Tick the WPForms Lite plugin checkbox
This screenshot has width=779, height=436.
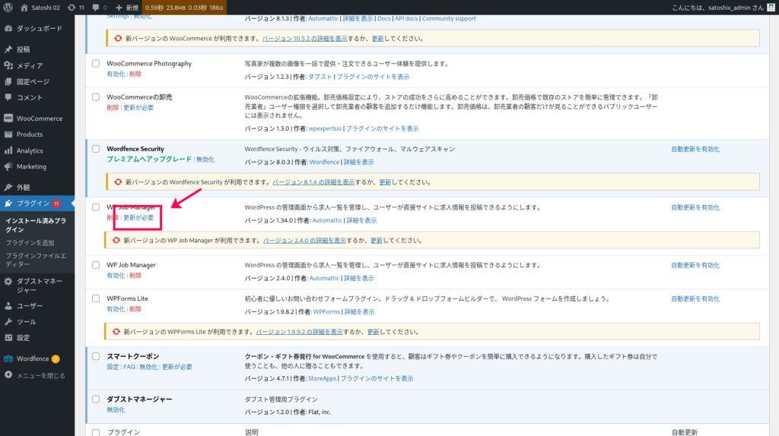96,299
